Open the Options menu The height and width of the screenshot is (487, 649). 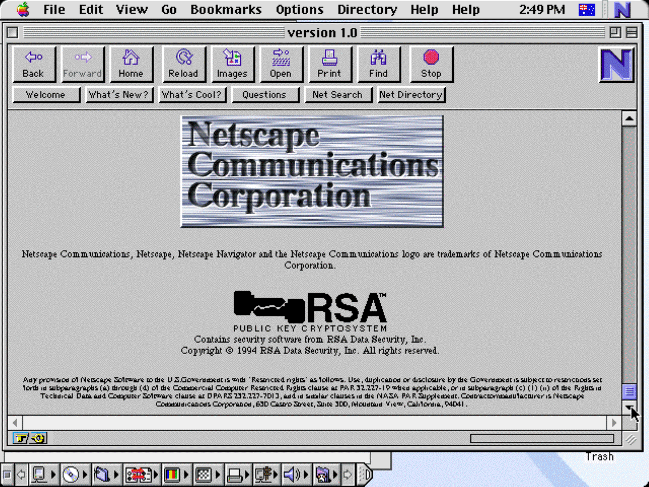[x=300, y=10]
